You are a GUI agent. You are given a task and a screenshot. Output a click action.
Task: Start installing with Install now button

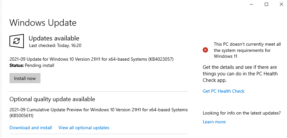25,78
